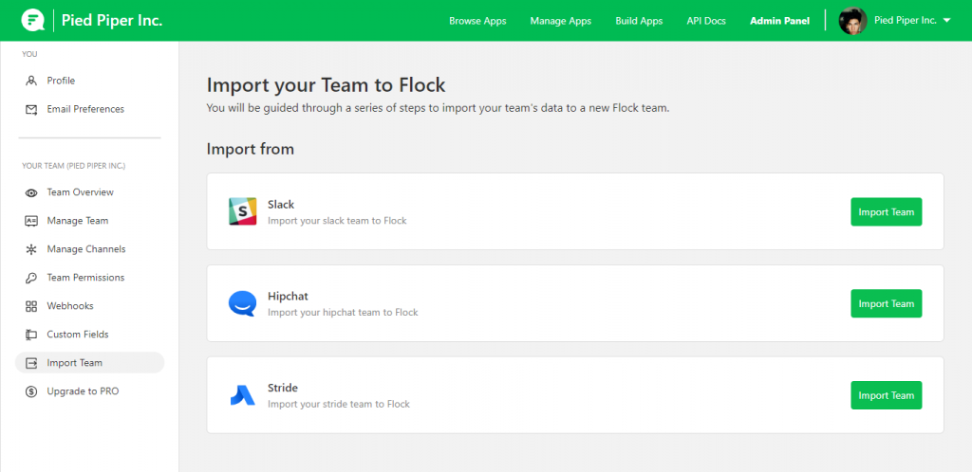Click the 'Import your Team to Flock' heading
Screen dimensions: 972x472
click(327, 85)
